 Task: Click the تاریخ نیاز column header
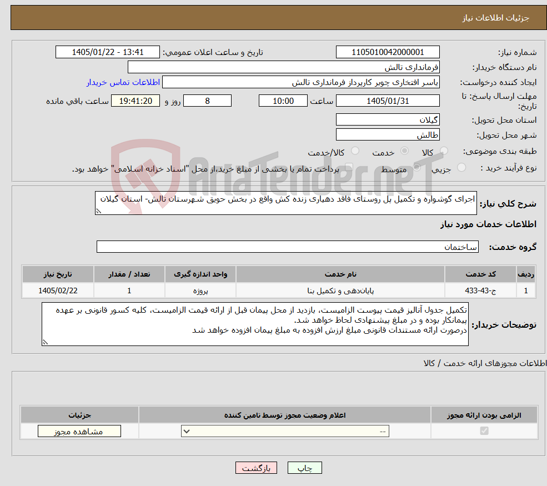pos(58,274)
